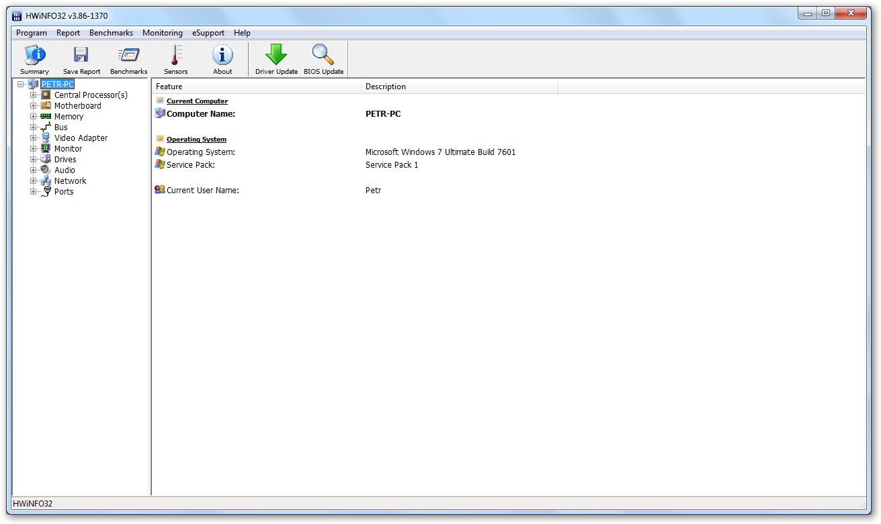Click the Save Report floppy icon
The width and height of the screenshot is (881, 524).
coord(81,55)
